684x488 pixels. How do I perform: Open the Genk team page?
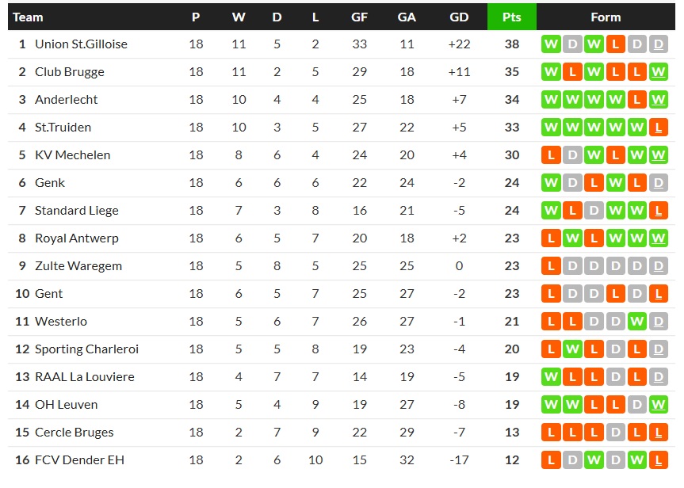pos(50,183)
